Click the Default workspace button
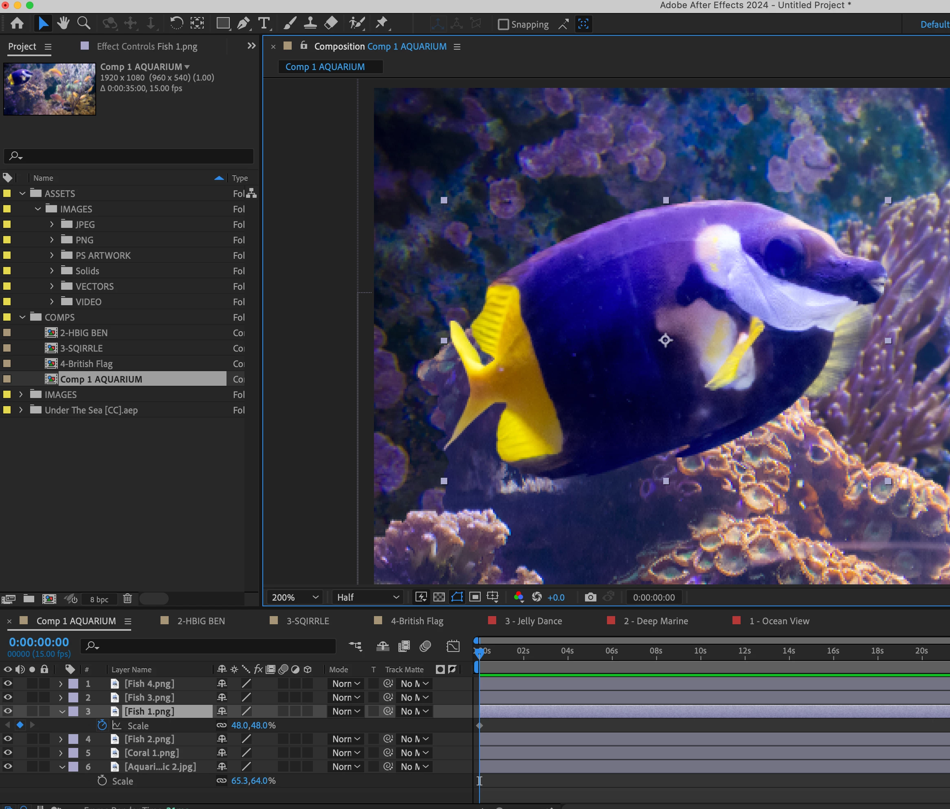 pyautogui.click(x=934, y=24)
